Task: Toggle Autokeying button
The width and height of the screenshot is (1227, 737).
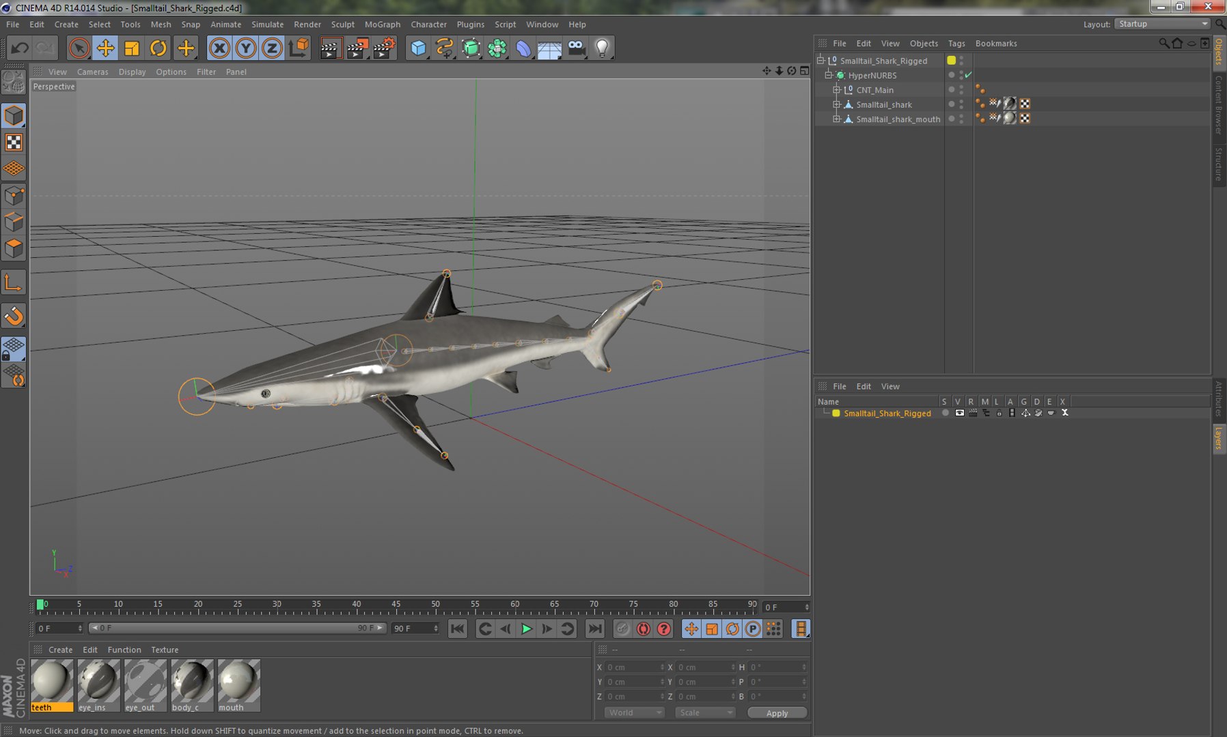Action: (x=643, y=629)
